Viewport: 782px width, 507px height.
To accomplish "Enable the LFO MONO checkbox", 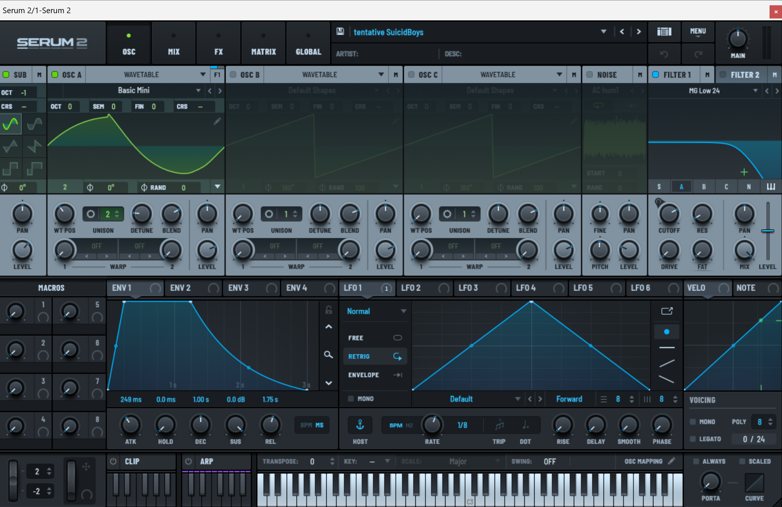I will (x=351, y=398).
